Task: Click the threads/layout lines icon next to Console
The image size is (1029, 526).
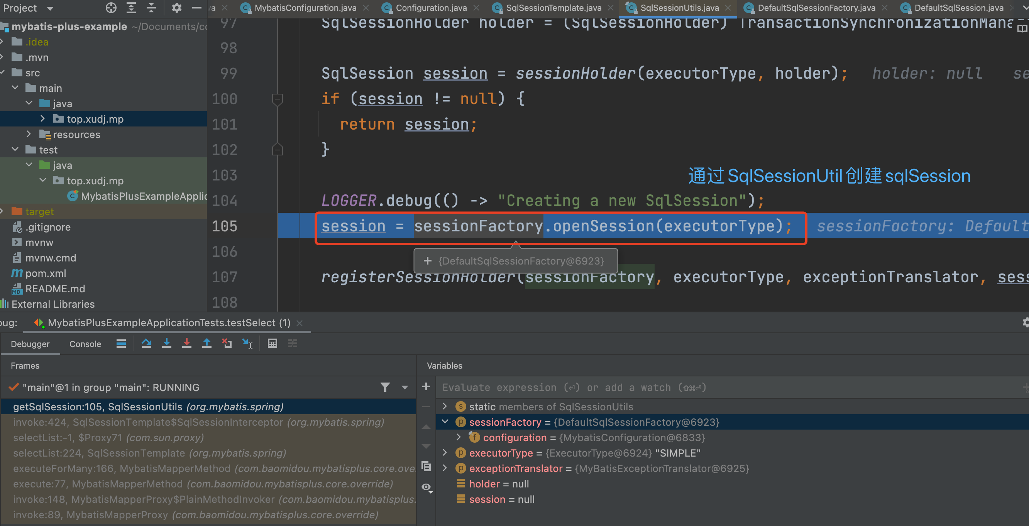Action: (x=121, y=344)
